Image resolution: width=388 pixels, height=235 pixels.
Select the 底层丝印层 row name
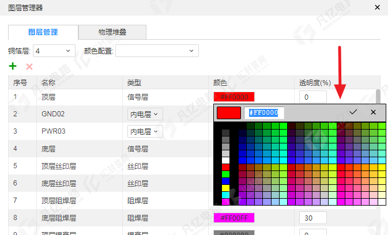[x=59, y=184]
